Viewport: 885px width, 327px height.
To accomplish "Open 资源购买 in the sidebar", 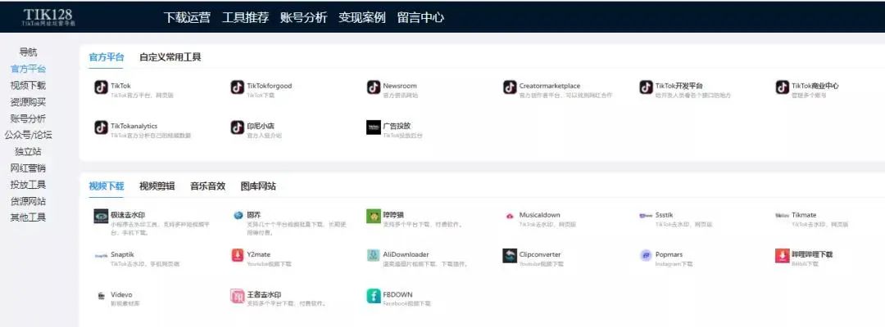I will [x=28, y=102].
